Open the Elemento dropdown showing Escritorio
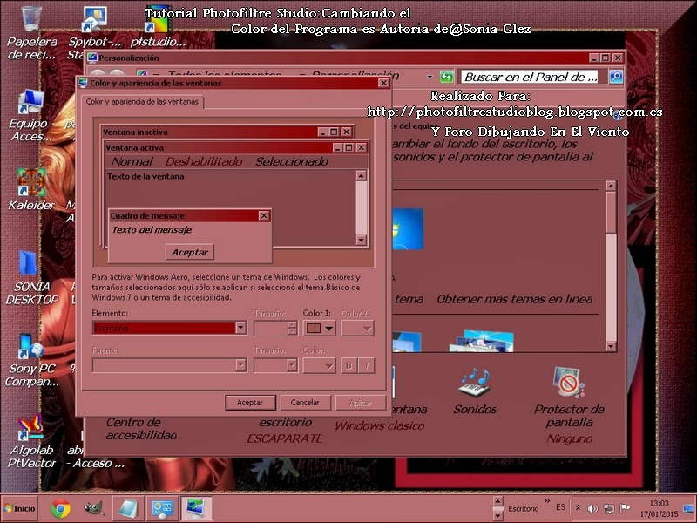This screenshot has height=523, width=697. [240, 329]
